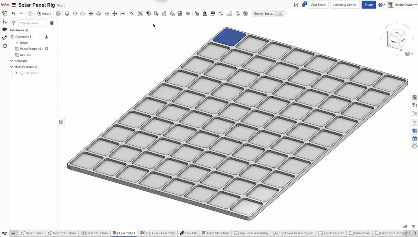Select the Linear replicate pattern tool

tap(180, 13)
